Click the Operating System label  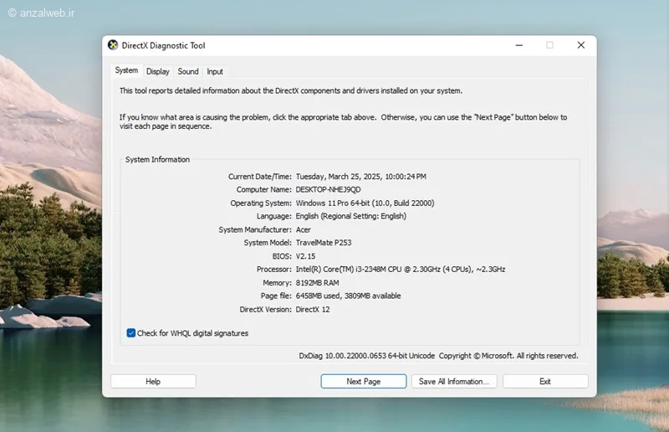(261, 203)
